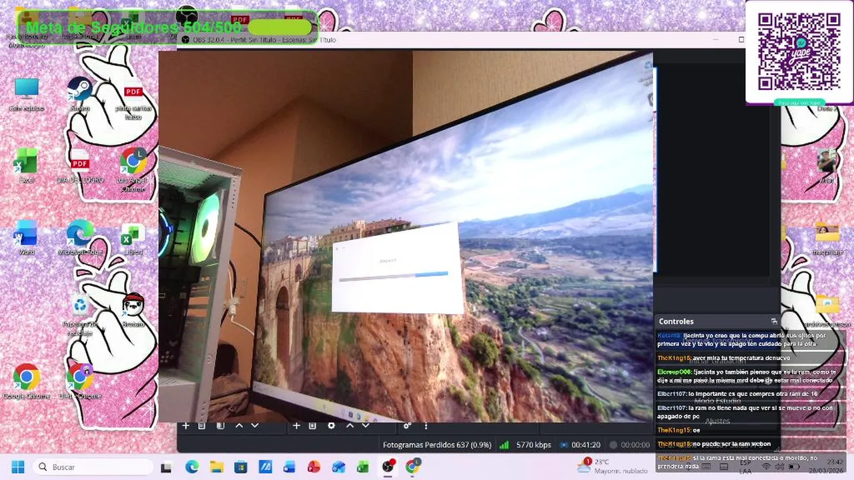The height and width of the screenshot is (480, 854).
Task: Click the OBS add scene plus icon
Action: (186, 426)
